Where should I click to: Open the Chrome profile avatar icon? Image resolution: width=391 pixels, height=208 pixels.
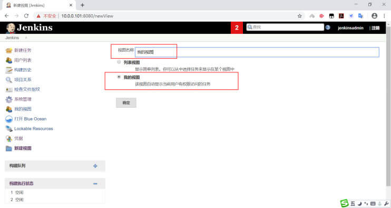(x=374, y=16)
